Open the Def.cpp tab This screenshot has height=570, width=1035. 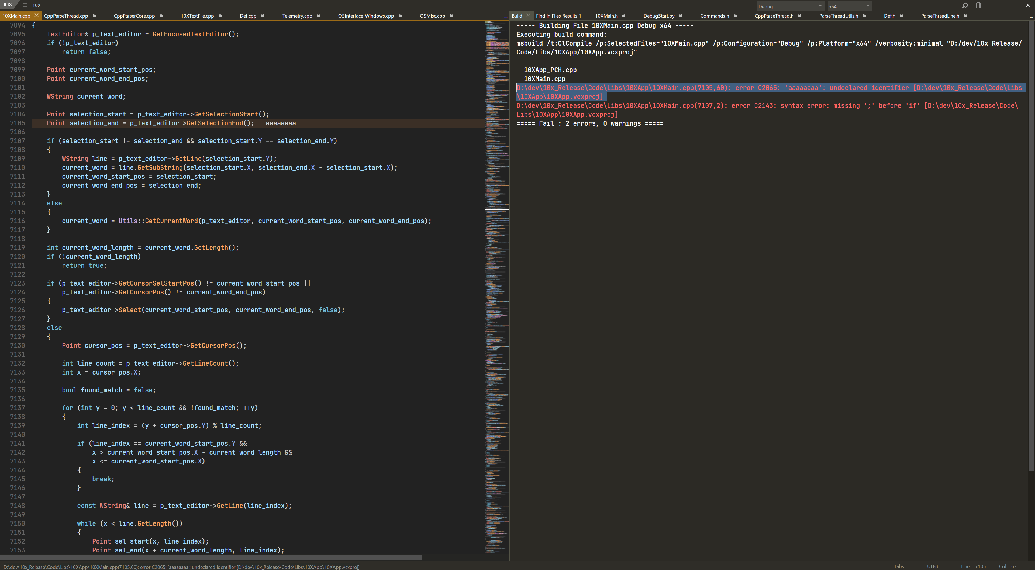[x=248, y=16]
